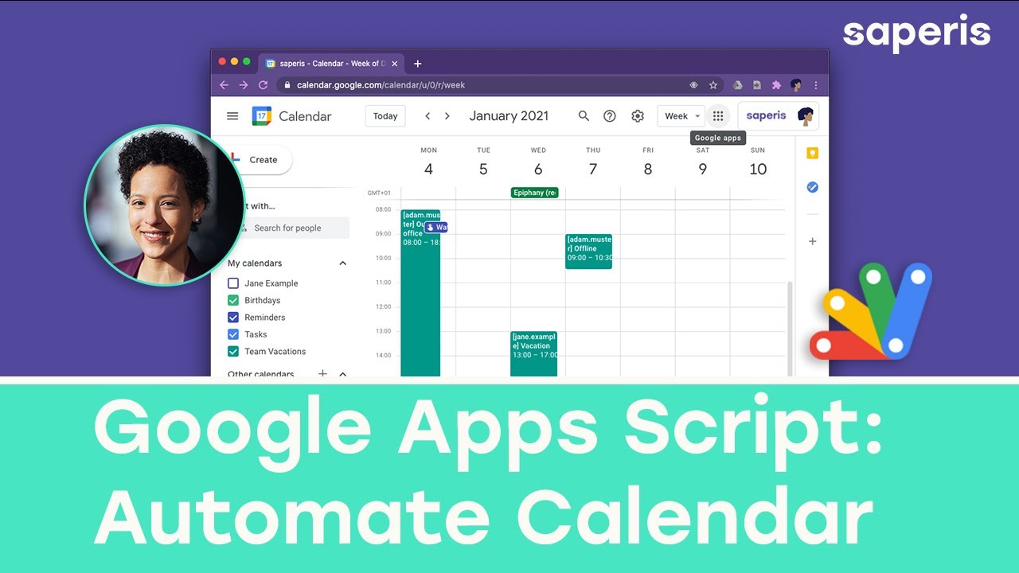Image resolution: width=1019 pixels, height=573 pixels.
Task: Toggle the Jane Example calendar checkbox
Action: point(233,283)
